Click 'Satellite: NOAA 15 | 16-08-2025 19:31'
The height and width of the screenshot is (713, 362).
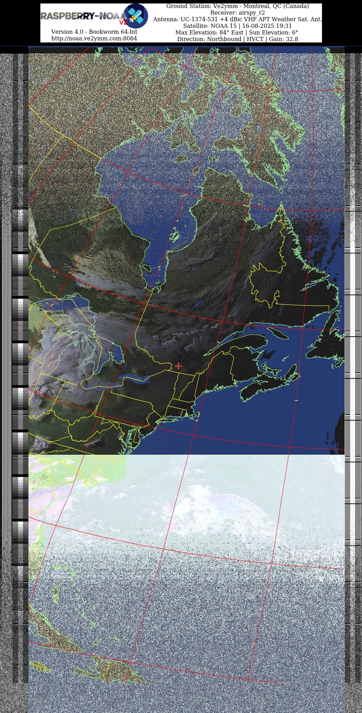tap(237, 26)
